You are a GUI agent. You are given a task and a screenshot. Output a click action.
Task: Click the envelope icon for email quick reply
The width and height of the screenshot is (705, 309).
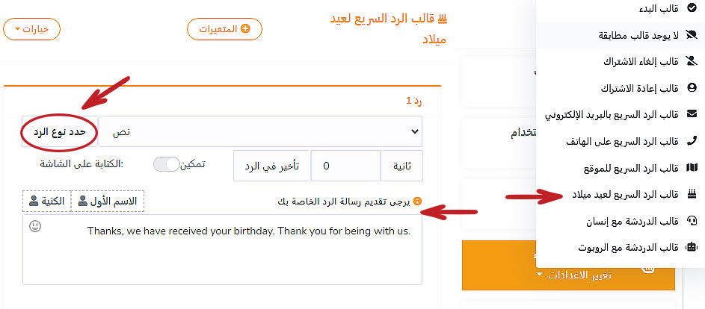tap(691, 114)
